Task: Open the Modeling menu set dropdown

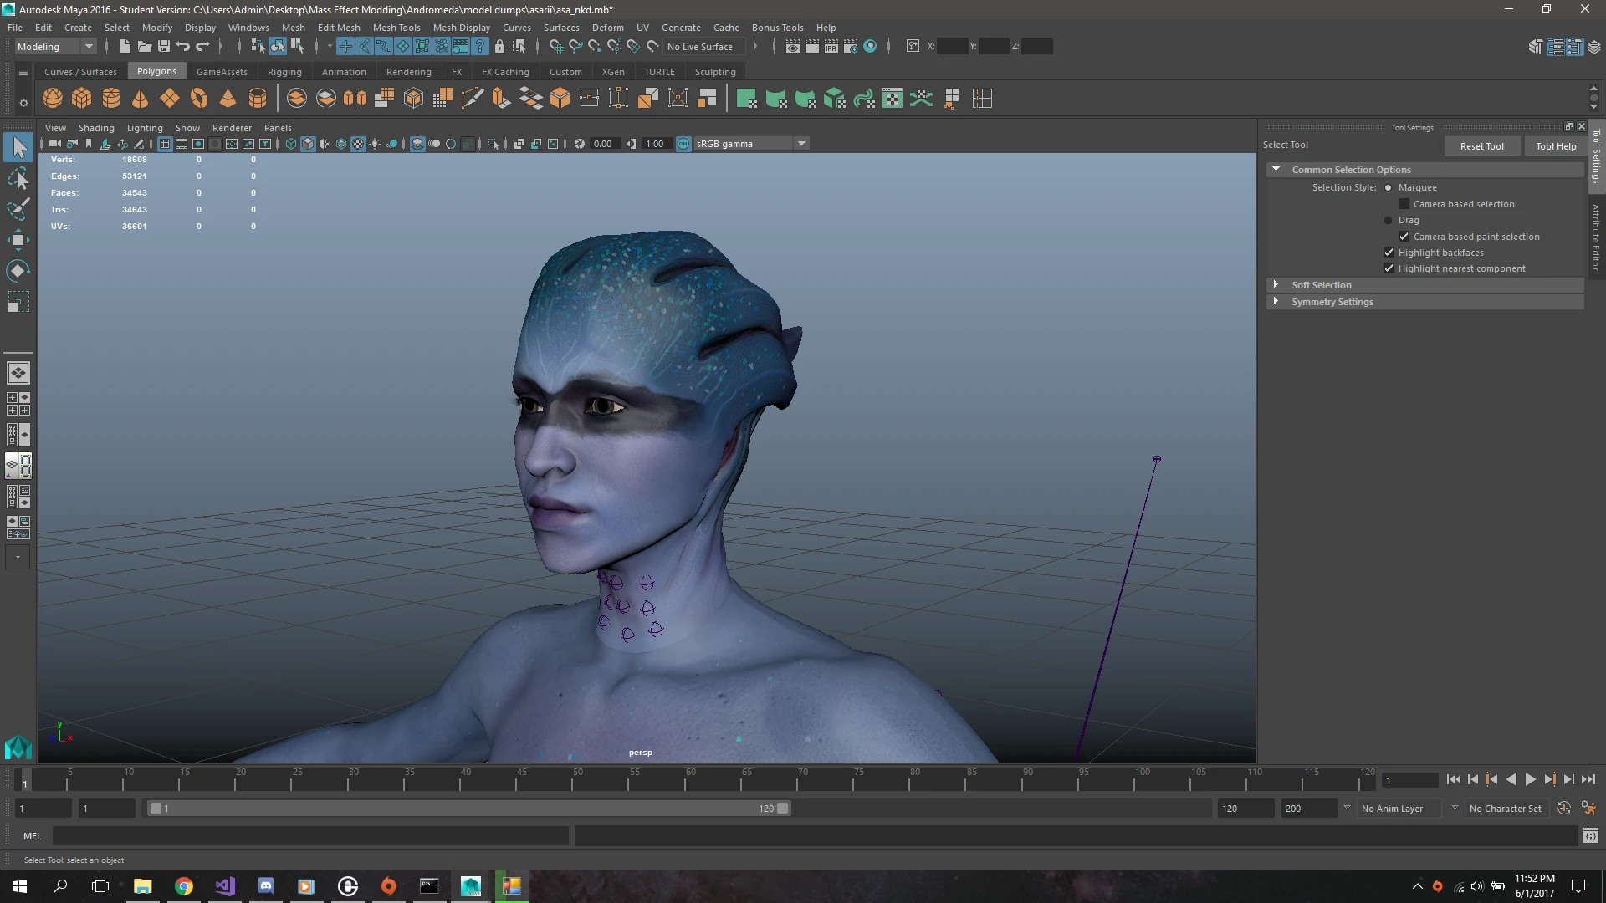Action: tap(56, 47)
